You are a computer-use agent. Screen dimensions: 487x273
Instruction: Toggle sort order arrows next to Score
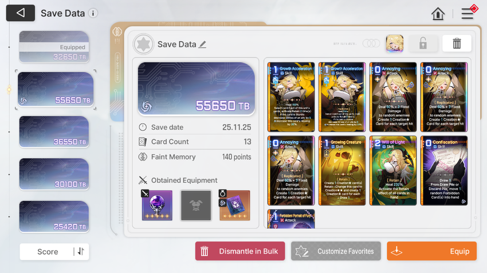click(x=81, y=251)
